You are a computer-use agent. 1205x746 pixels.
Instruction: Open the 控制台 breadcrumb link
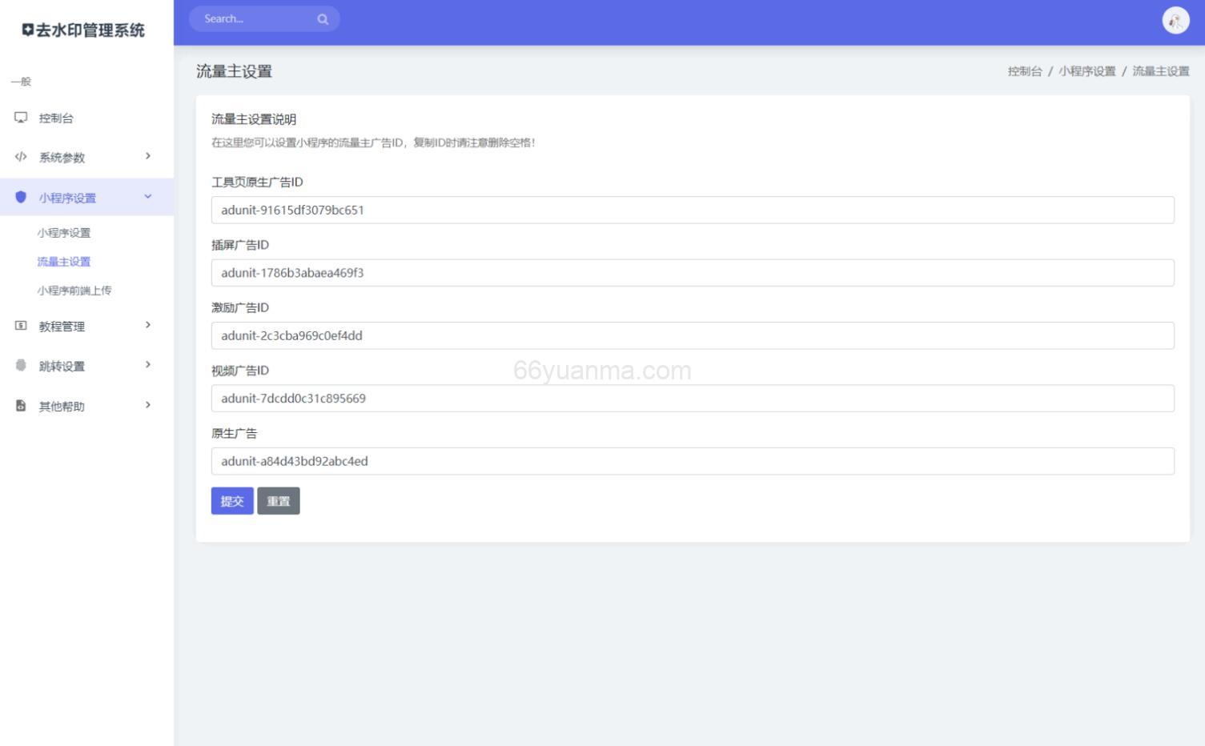point(1024,70)
